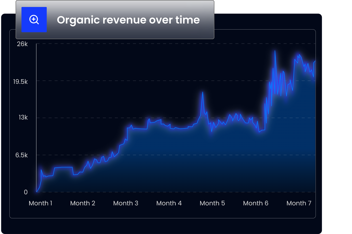Click the 6.5k y-axis label
Image resolution: width=352 pixels, height=234 pixels.
click(22, 155)
